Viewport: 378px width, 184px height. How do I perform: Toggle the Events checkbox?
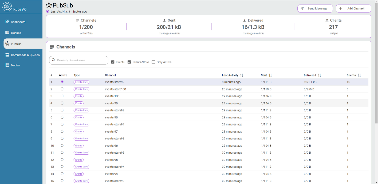click(x=113, y=62)
